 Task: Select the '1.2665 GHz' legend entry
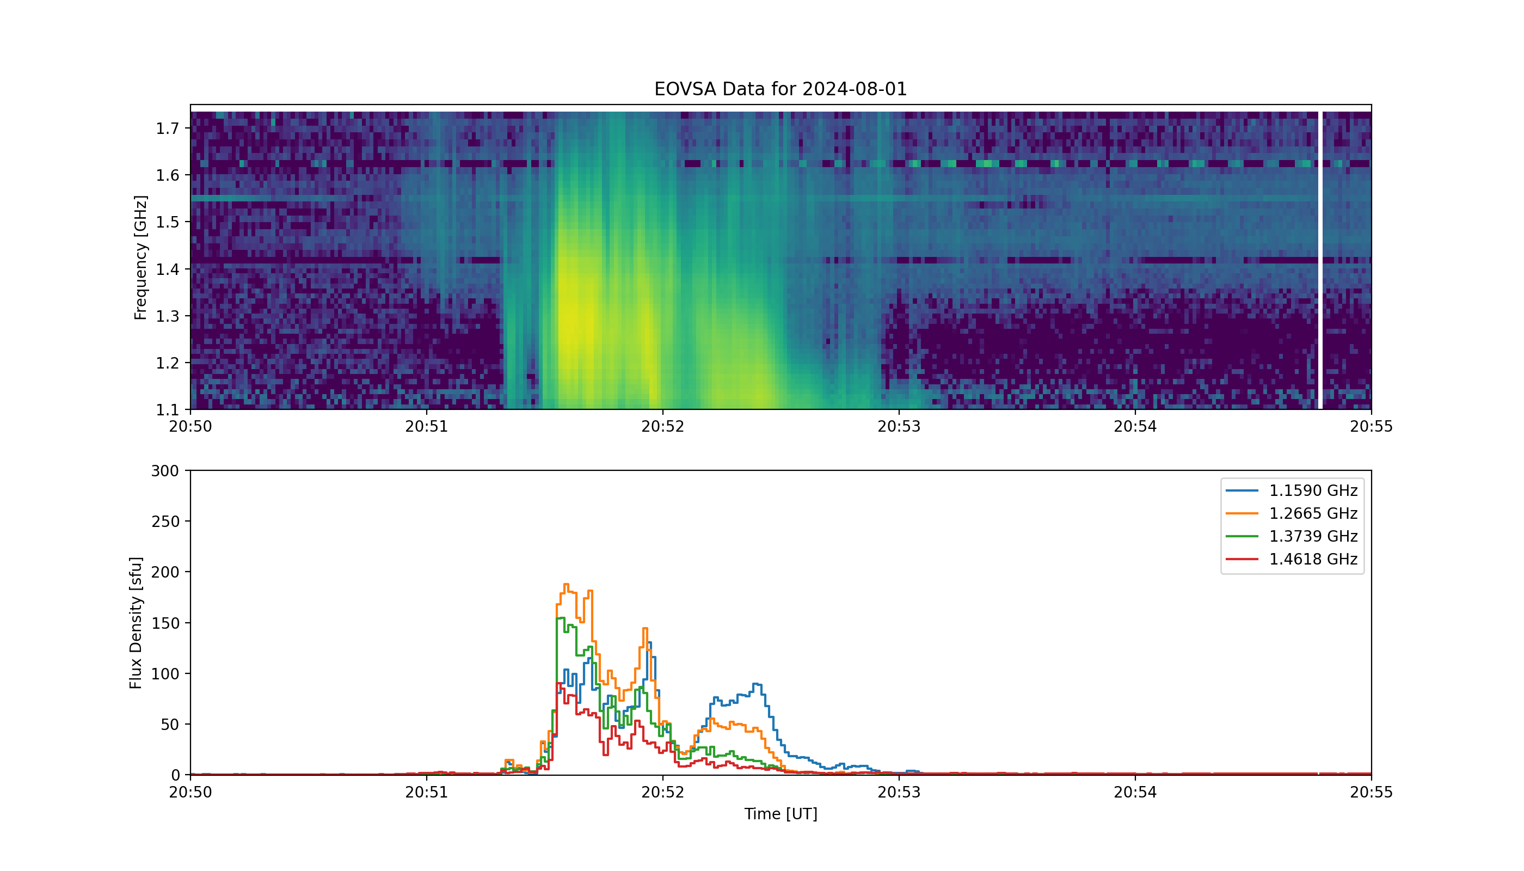[1292, 513]
